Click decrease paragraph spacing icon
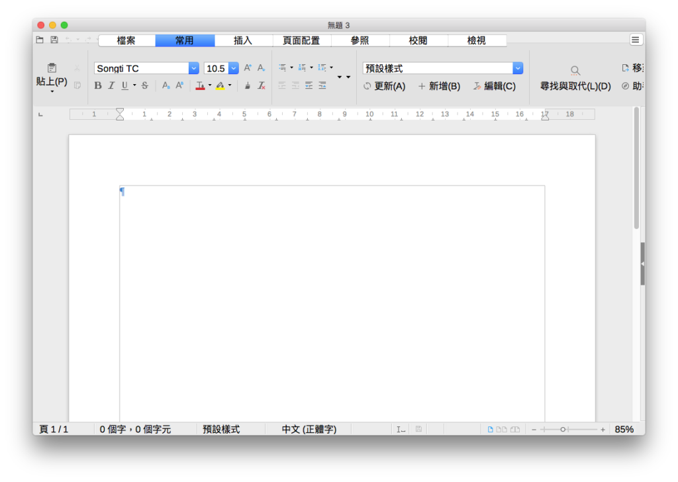This screenshot has height=482, width=678. [x=322, y=85]
